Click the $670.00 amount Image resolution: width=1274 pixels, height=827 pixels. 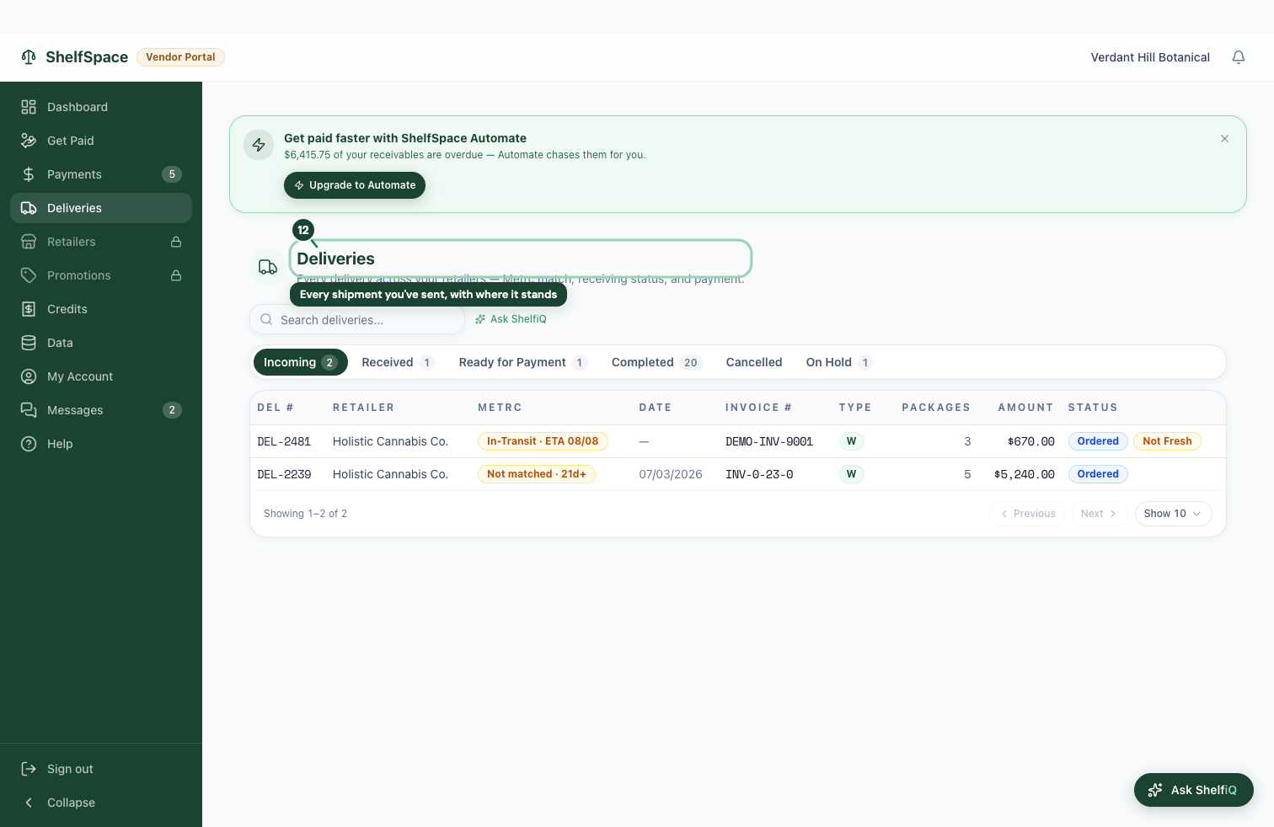tap(1031, 441)
